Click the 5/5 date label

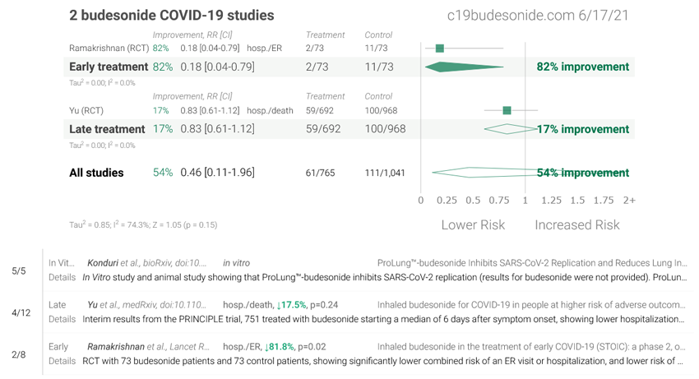[x=19, y=270]
